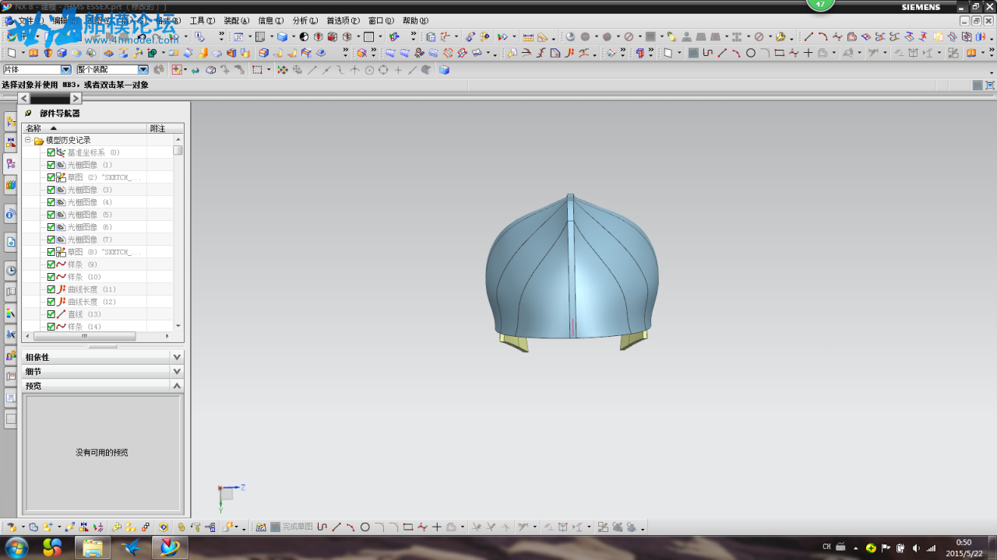
Task: Click the blue cube icon at selection bar end
Action: click(444, 70)
